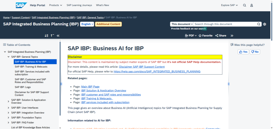The height and width of the screenshot is (129, 273).
Task: Click the table of contents scrollbar
Action: pyautogui.click(x=60, y=78)
